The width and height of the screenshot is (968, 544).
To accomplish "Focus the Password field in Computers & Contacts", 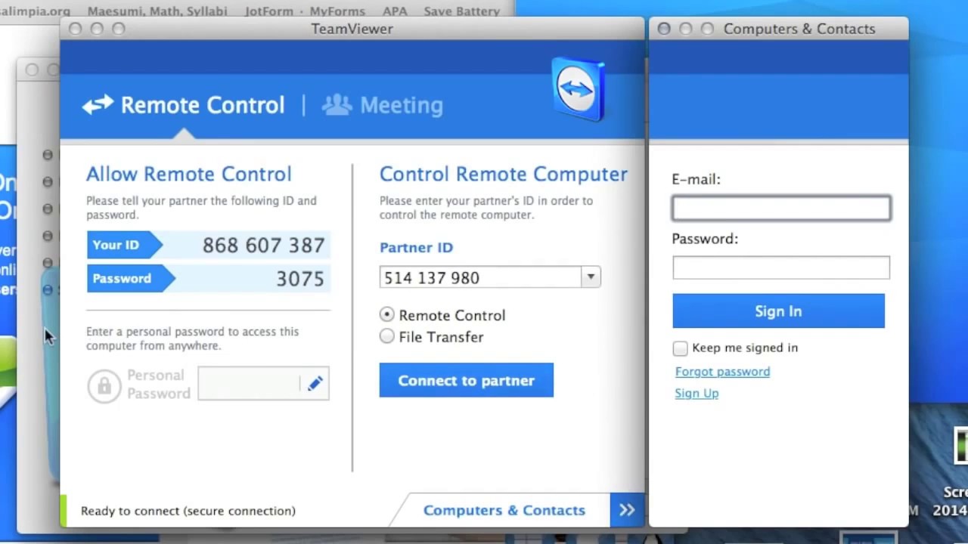I will point(781,267).
